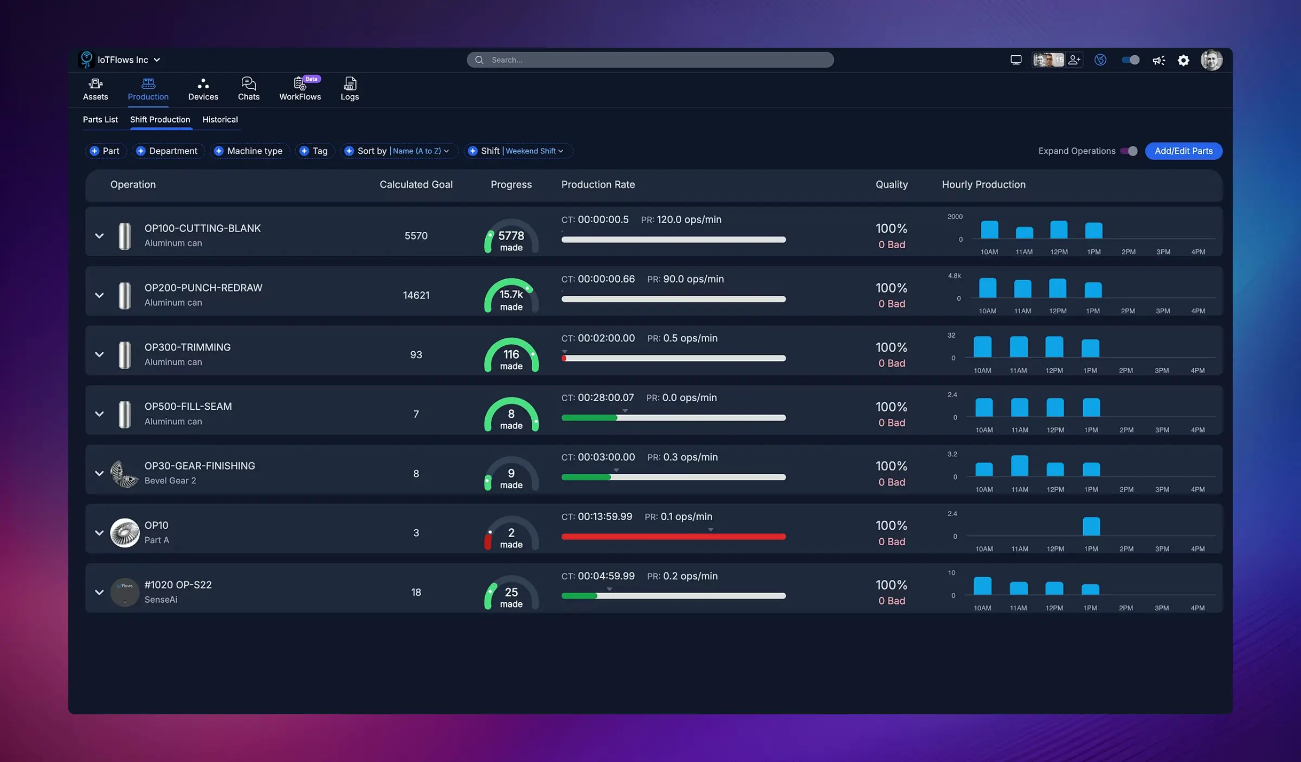Viewport: 1301px width, 762px height.
Task: Open the Logs section
Action: click(349, 88)
